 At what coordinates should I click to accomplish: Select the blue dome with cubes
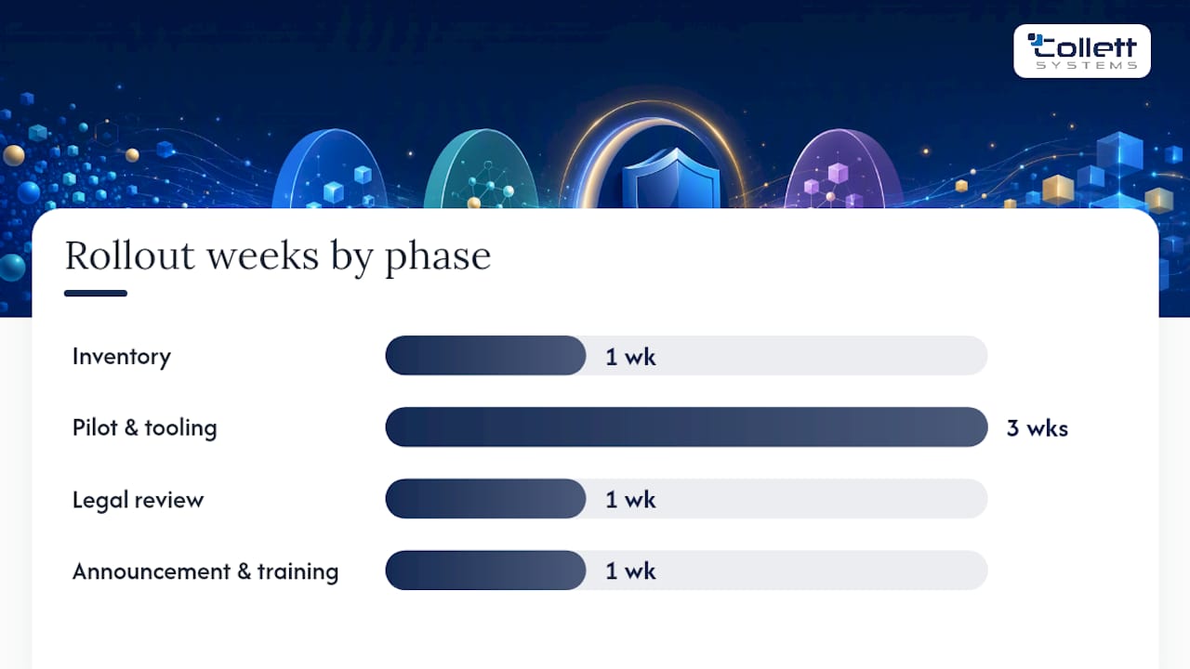point(329,169)
